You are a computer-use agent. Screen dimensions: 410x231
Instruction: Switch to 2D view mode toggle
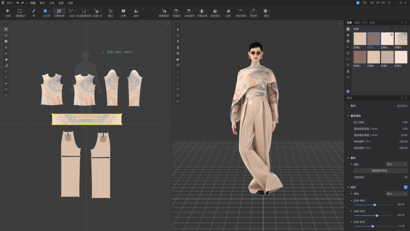tap(377, 3)
